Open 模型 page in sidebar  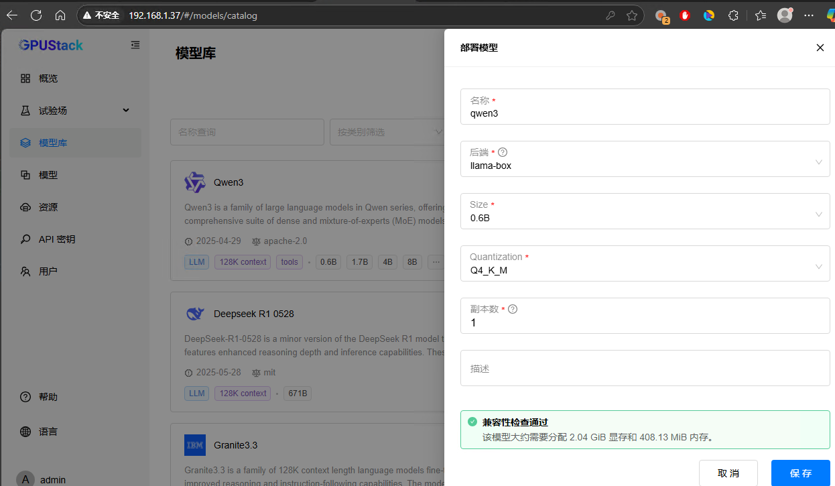point(75,175)
